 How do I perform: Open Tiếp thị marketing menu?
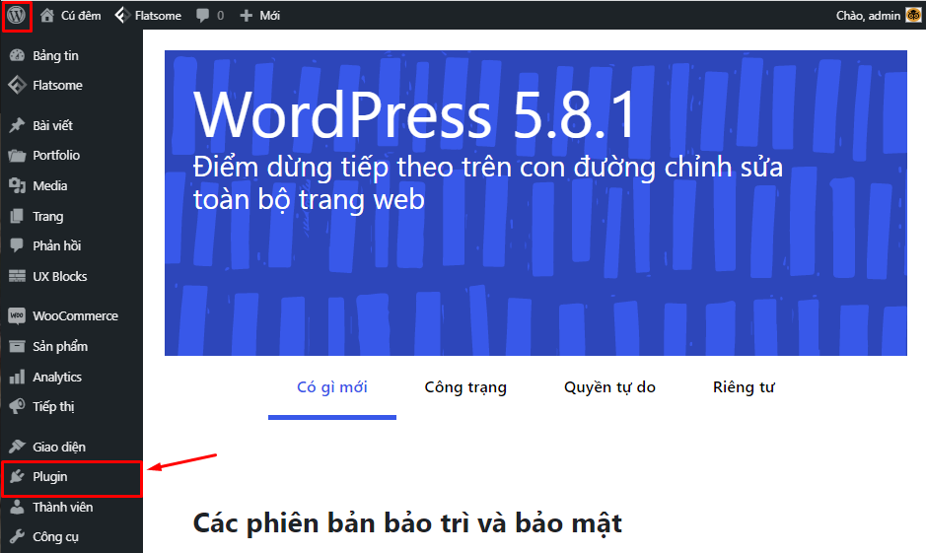coord(53,407)
